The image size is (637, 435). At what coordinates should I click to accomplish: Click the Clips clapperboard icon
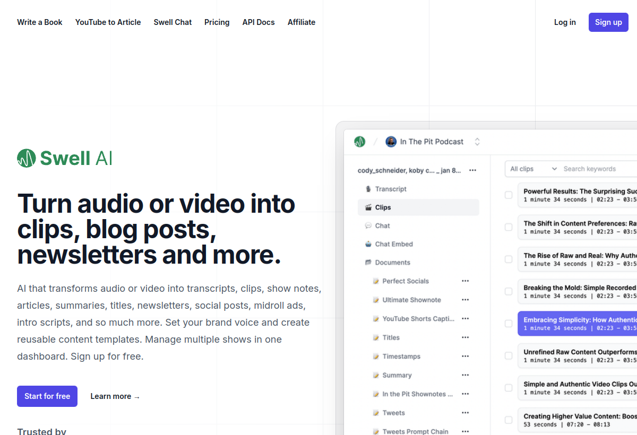click(x=368, y=207)
